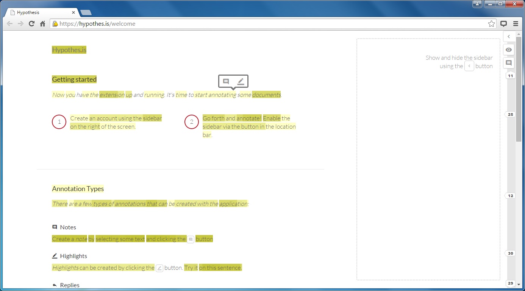The width and height of the screenshot is (525, 291).
Task: Click the browser forward arrow
Action: 20,23
